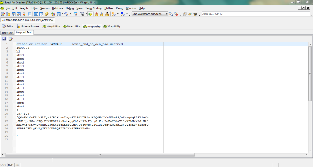Click the checklist chart toolbar icon
Screen dimensions: 313x167
point(75,14)
